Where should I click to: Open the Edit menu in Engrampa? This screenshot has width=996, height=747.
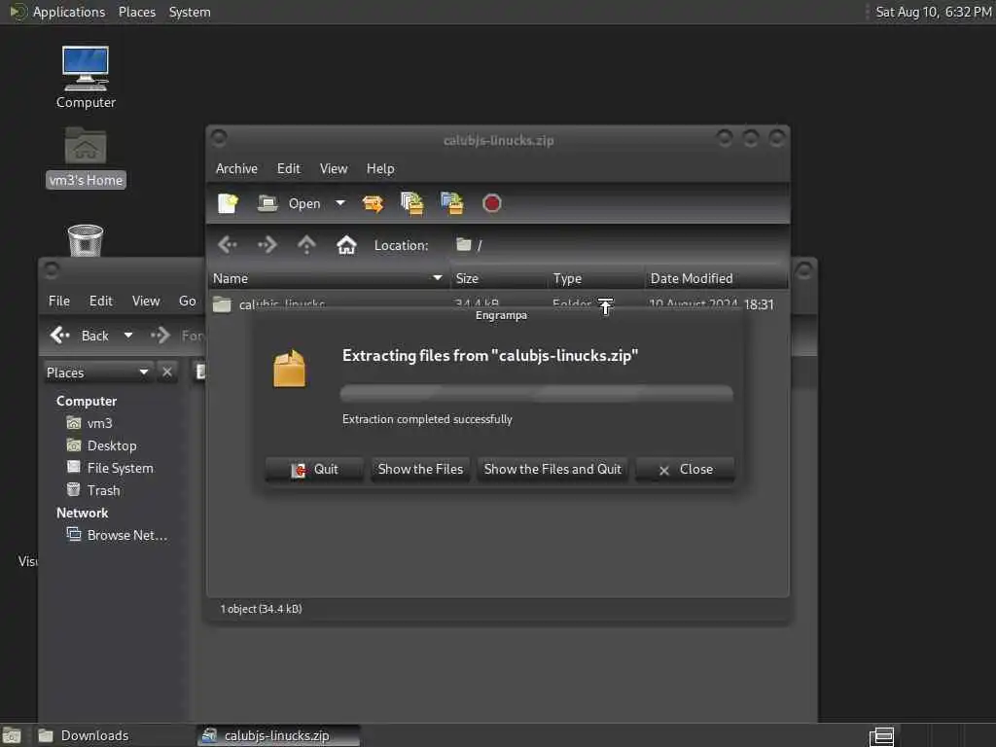pyautogui.click(x=288, y=168)
